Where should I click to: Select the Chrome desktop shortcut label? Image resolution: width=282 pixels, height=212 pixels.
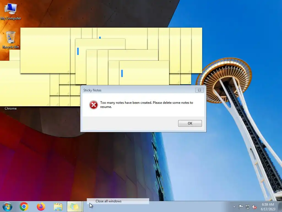tap(11, 108)
